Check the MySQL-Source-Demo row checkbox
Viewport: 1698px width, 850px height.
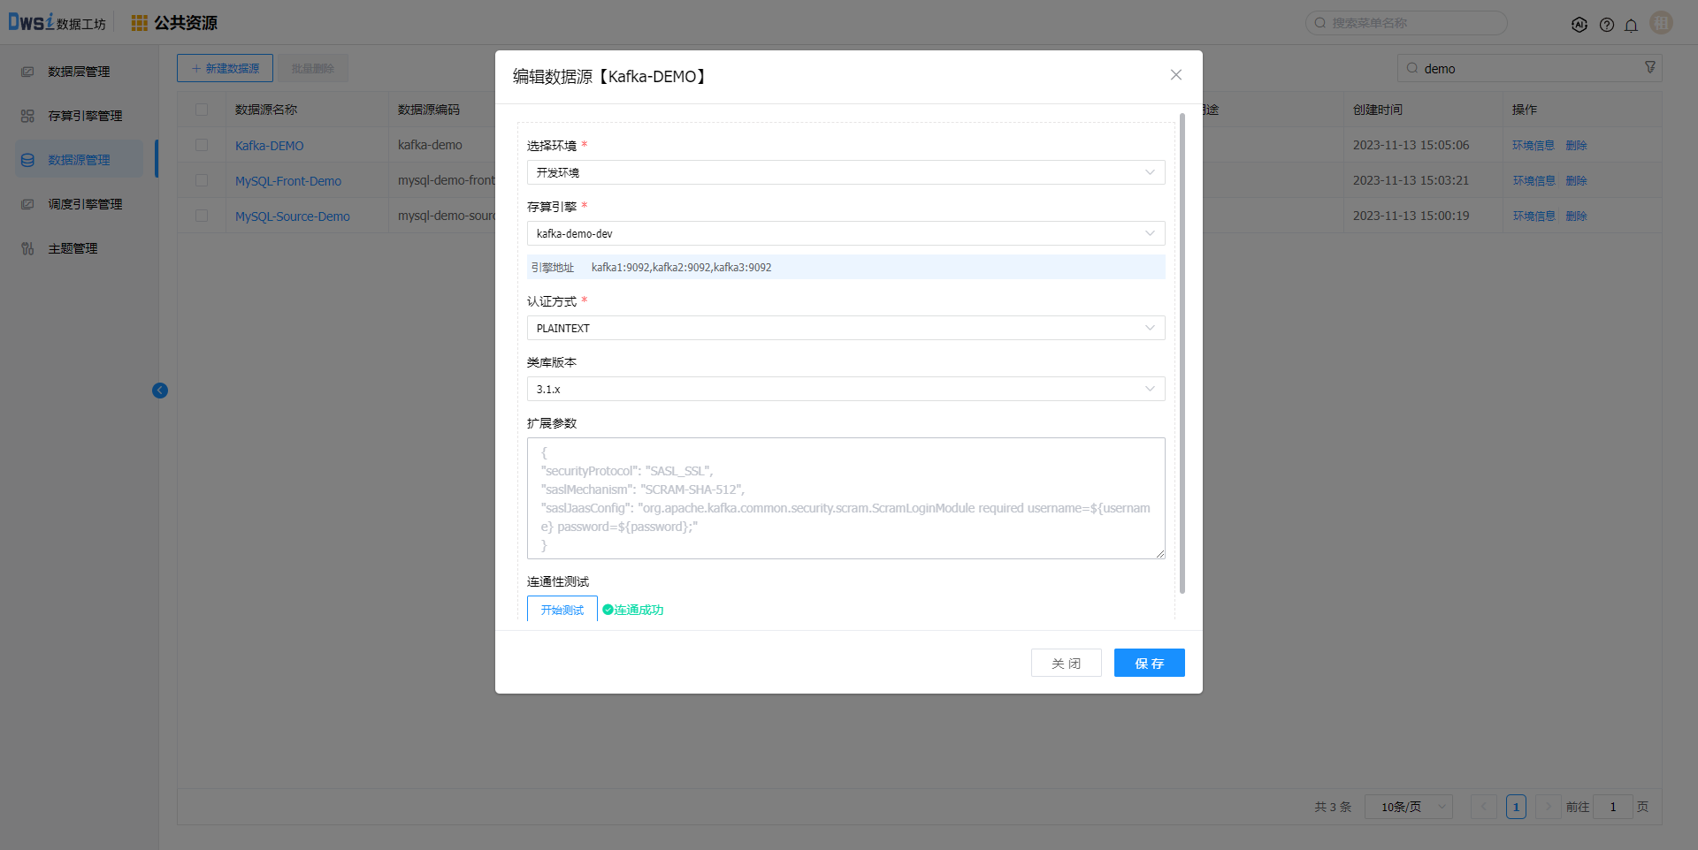[x=202, y=216]
